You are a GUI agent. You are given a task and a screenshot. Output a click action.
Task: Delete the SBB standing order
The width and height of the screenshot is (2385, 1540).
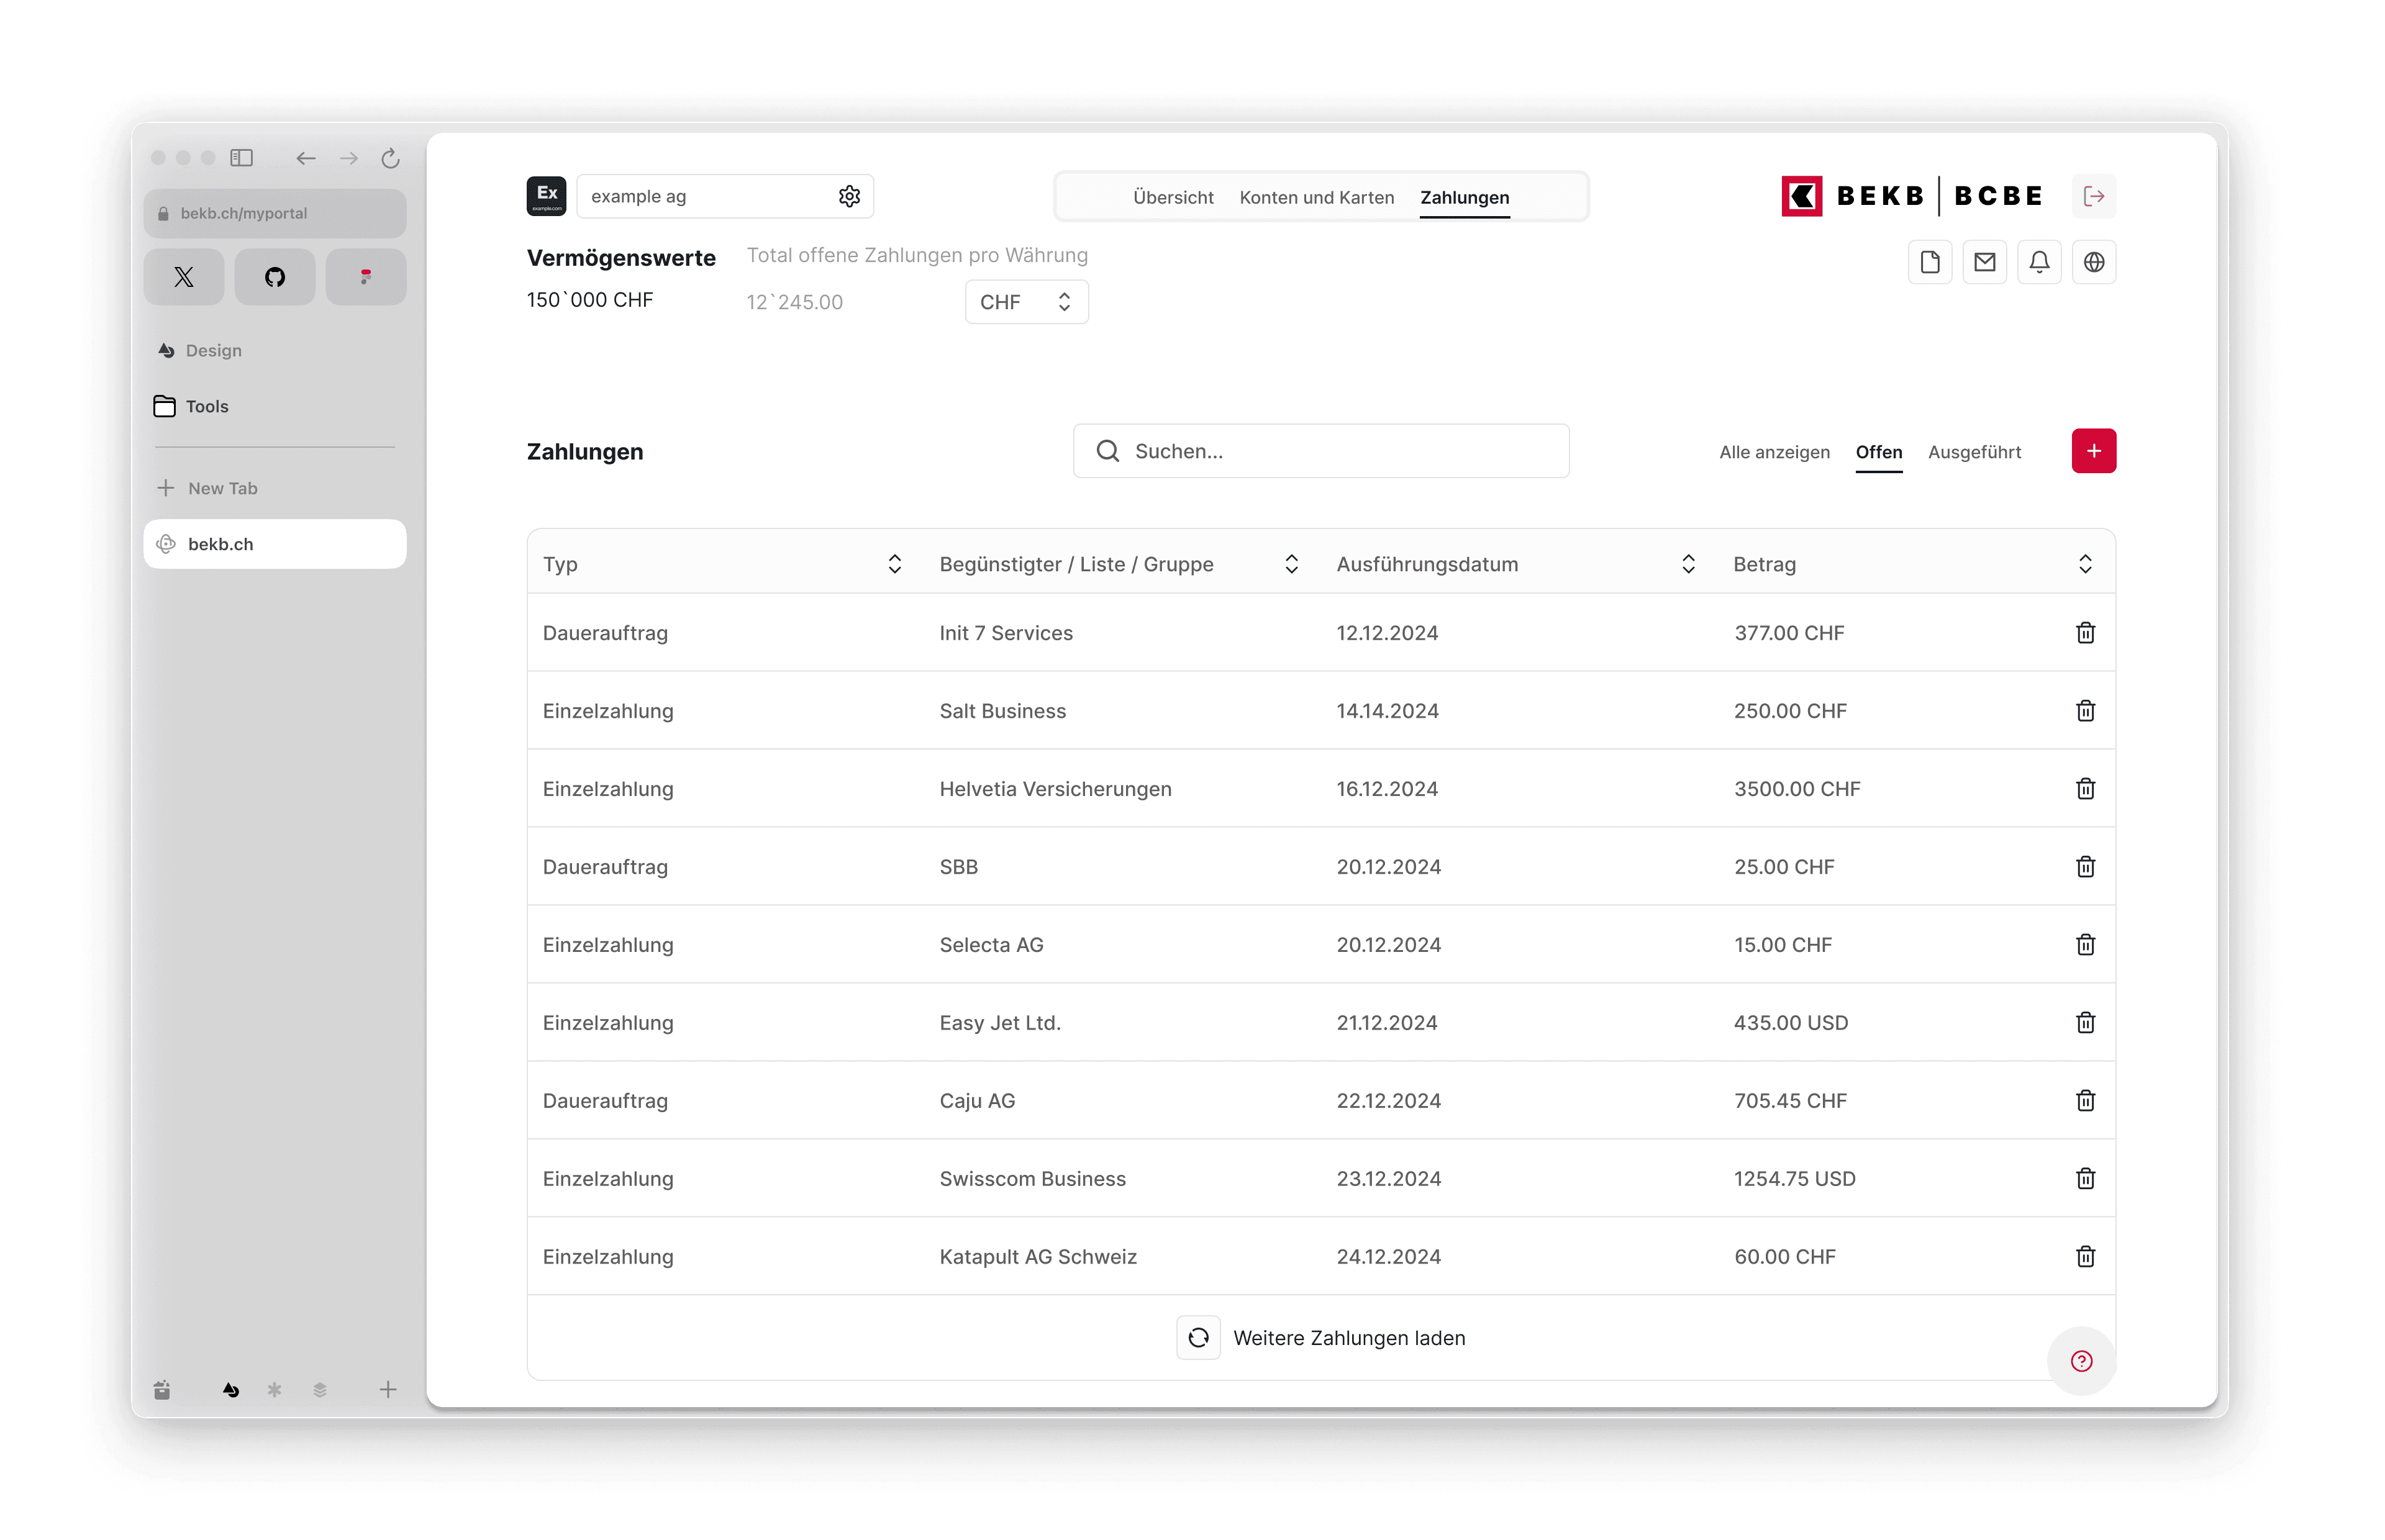pyautogui.click(x=2085, y=867)
